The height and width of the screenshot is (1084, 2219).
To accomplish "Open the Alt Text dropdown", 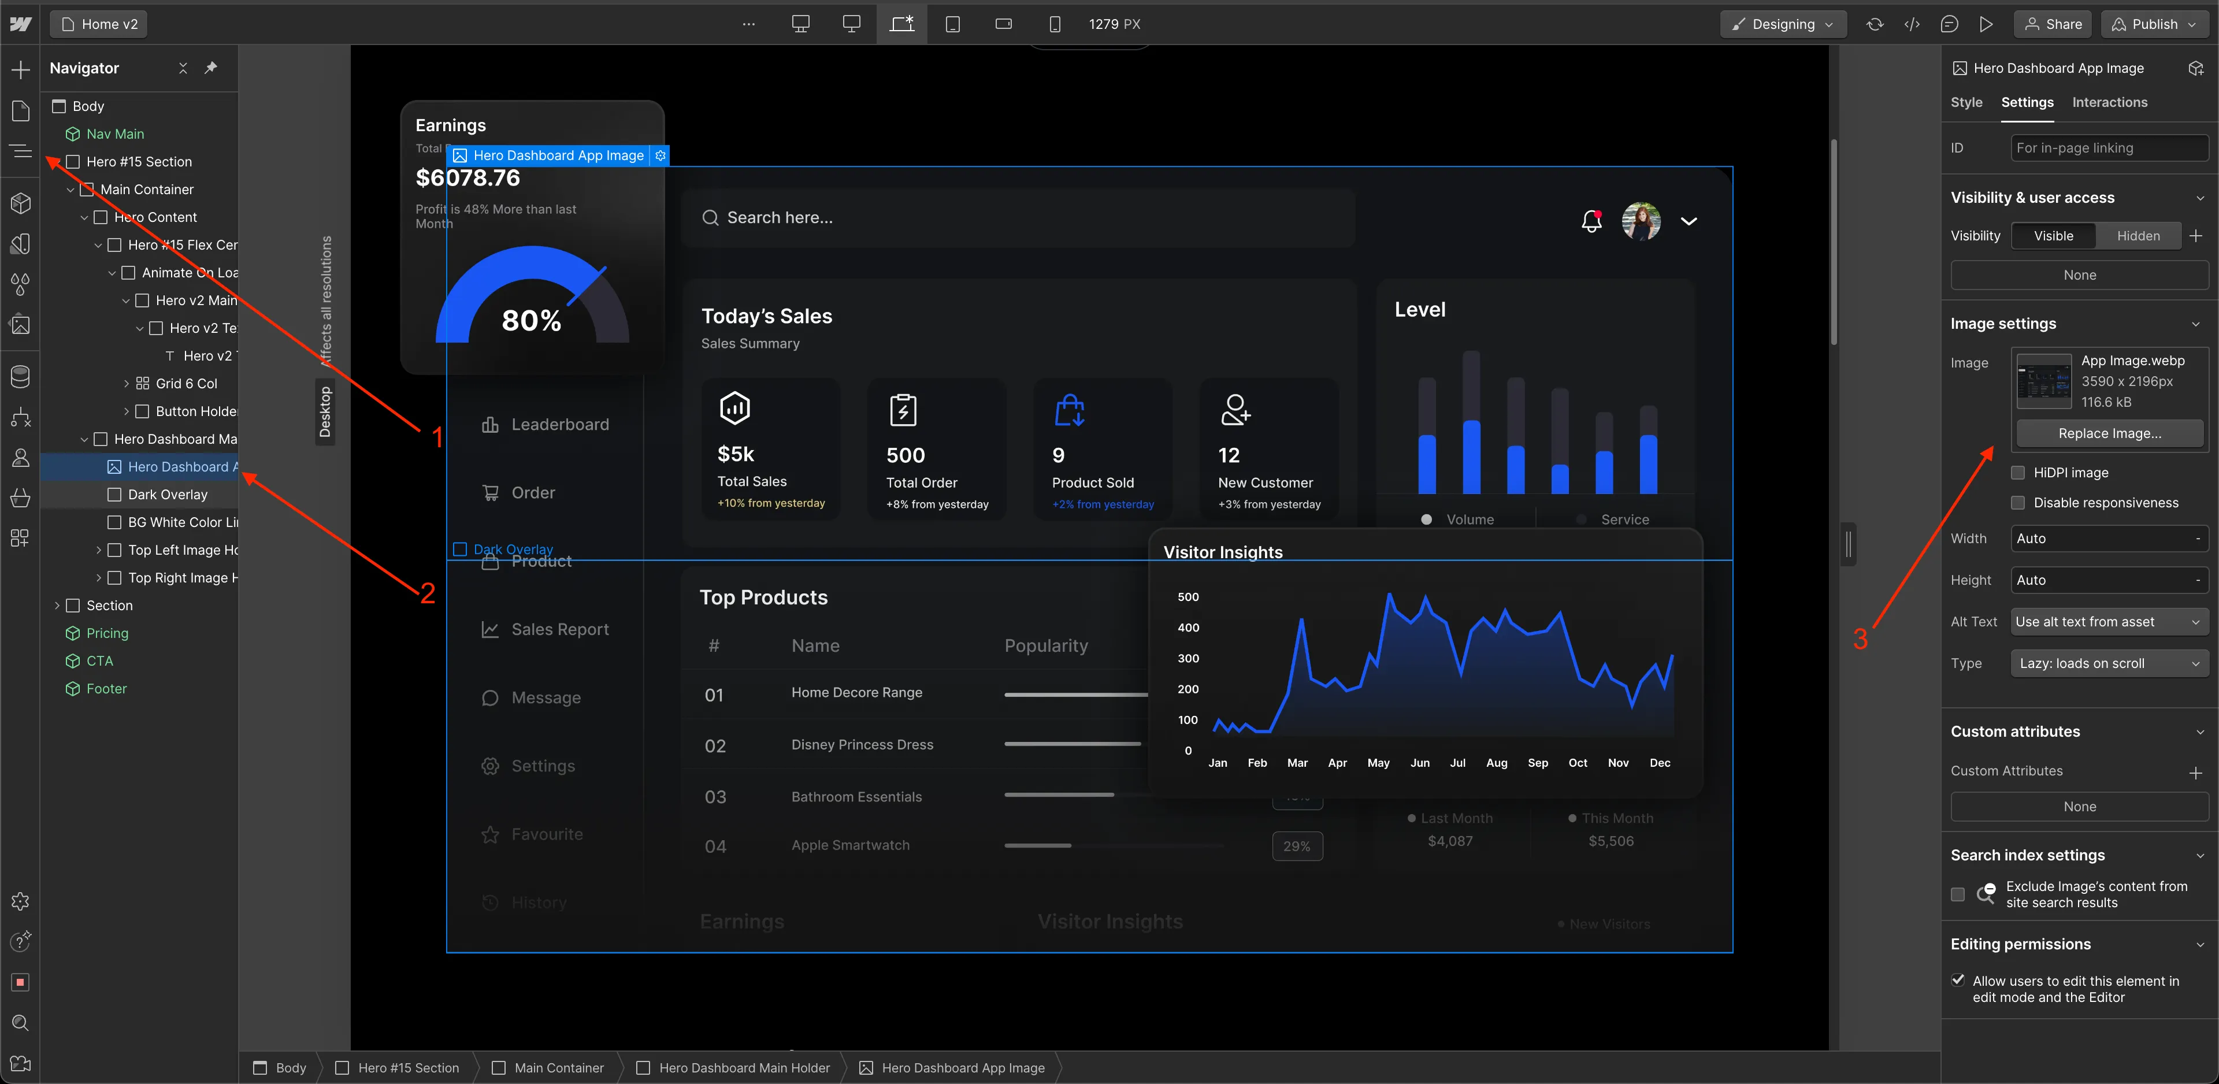I will tap(2109, 622).
